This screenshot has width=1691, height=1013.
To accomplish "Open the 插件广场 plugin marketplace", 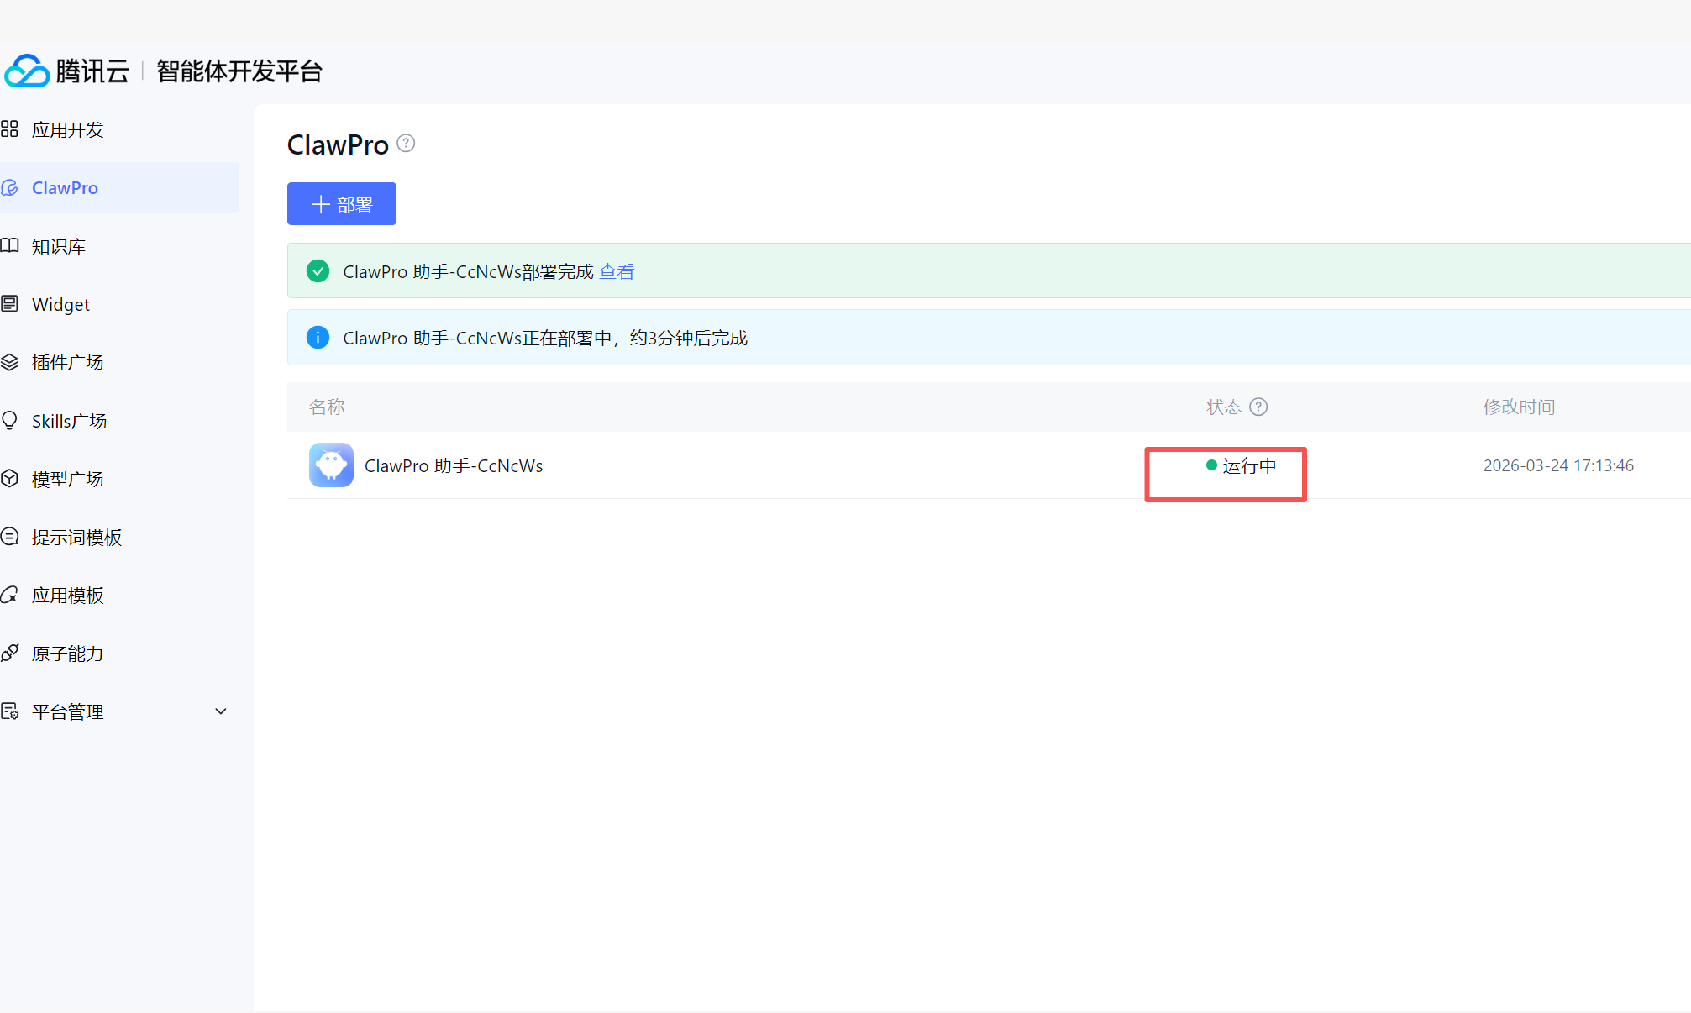I will [67, 363].
